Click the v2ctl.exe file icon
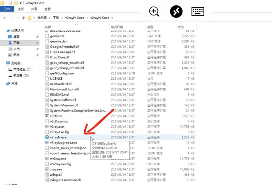272x185 pixels. click(47, 116)
